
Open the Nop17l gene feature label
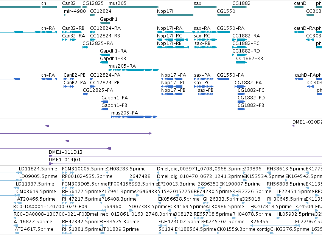165,11
